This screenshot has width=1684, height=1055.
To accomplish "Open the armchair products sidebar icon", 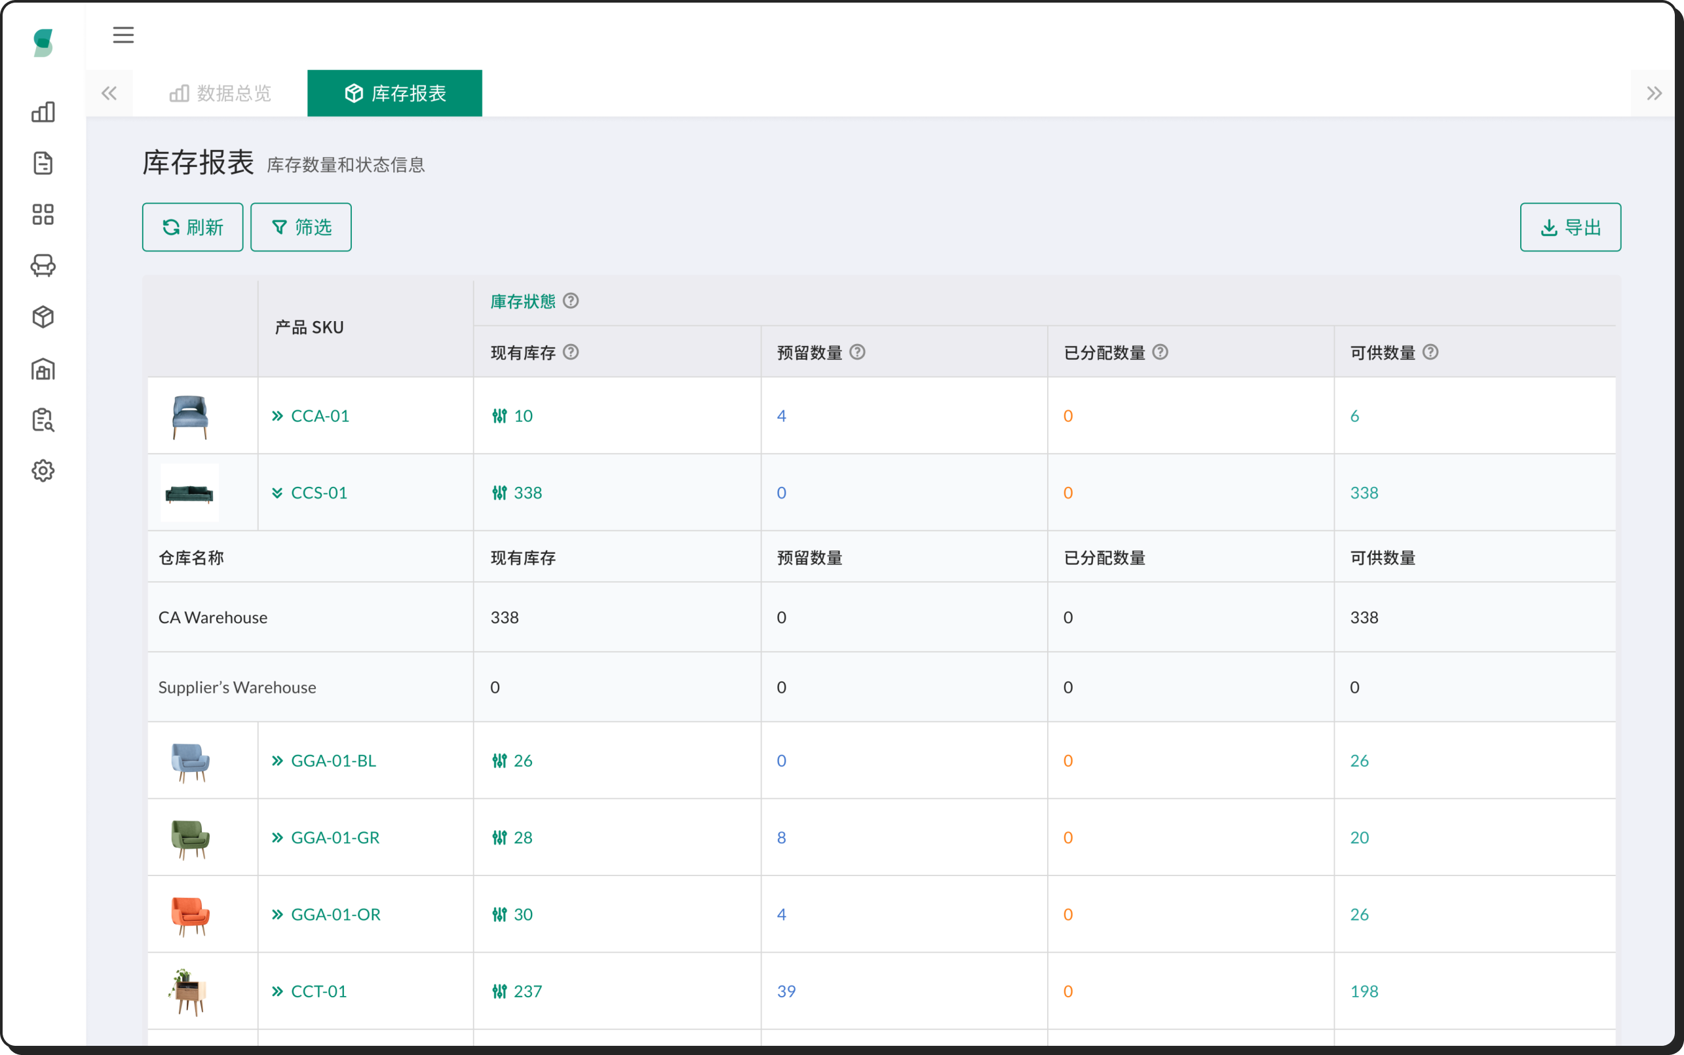I will pos(43,266).
